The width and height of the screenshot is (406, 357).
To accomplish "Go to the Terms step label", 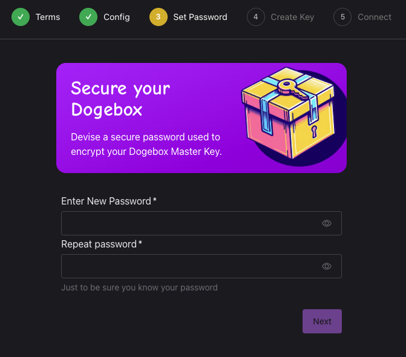I will click(48, 17).
